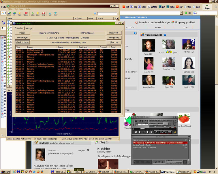Click Start button on taskbar
The image size is (218, 174).
tap(5, 172)
